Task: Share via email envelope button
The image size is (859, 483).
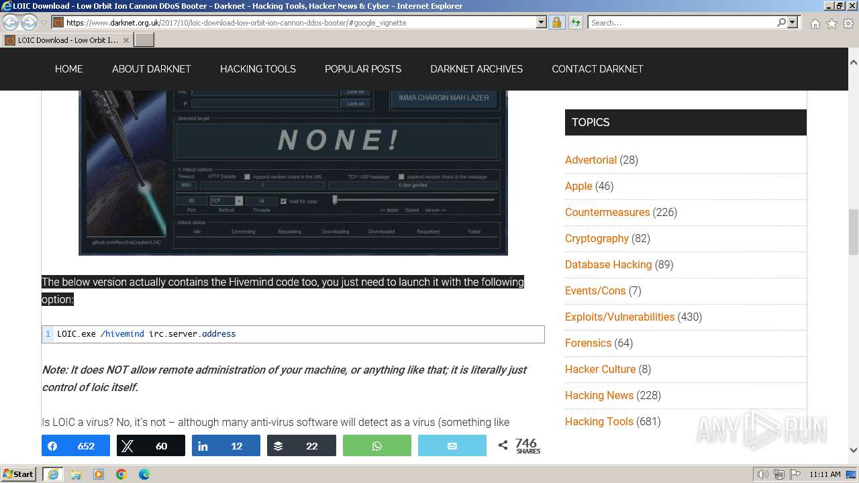Action: (452, 446)
